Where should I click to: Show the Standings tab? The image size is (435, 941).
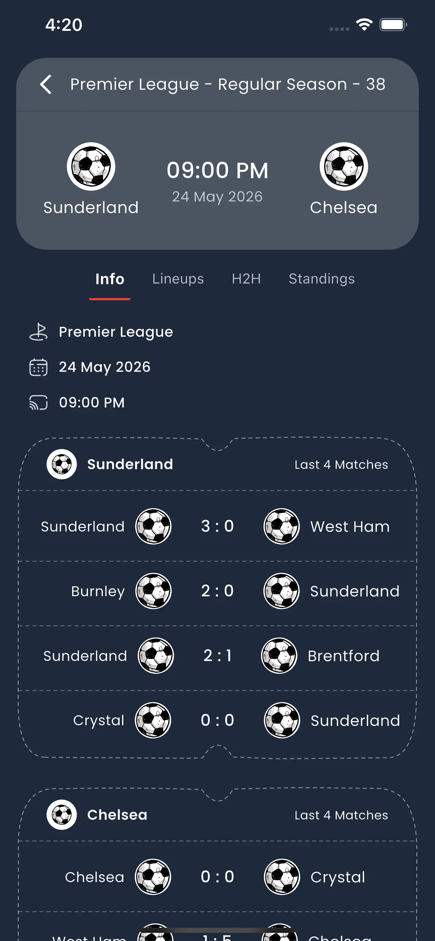coord(322,279)
